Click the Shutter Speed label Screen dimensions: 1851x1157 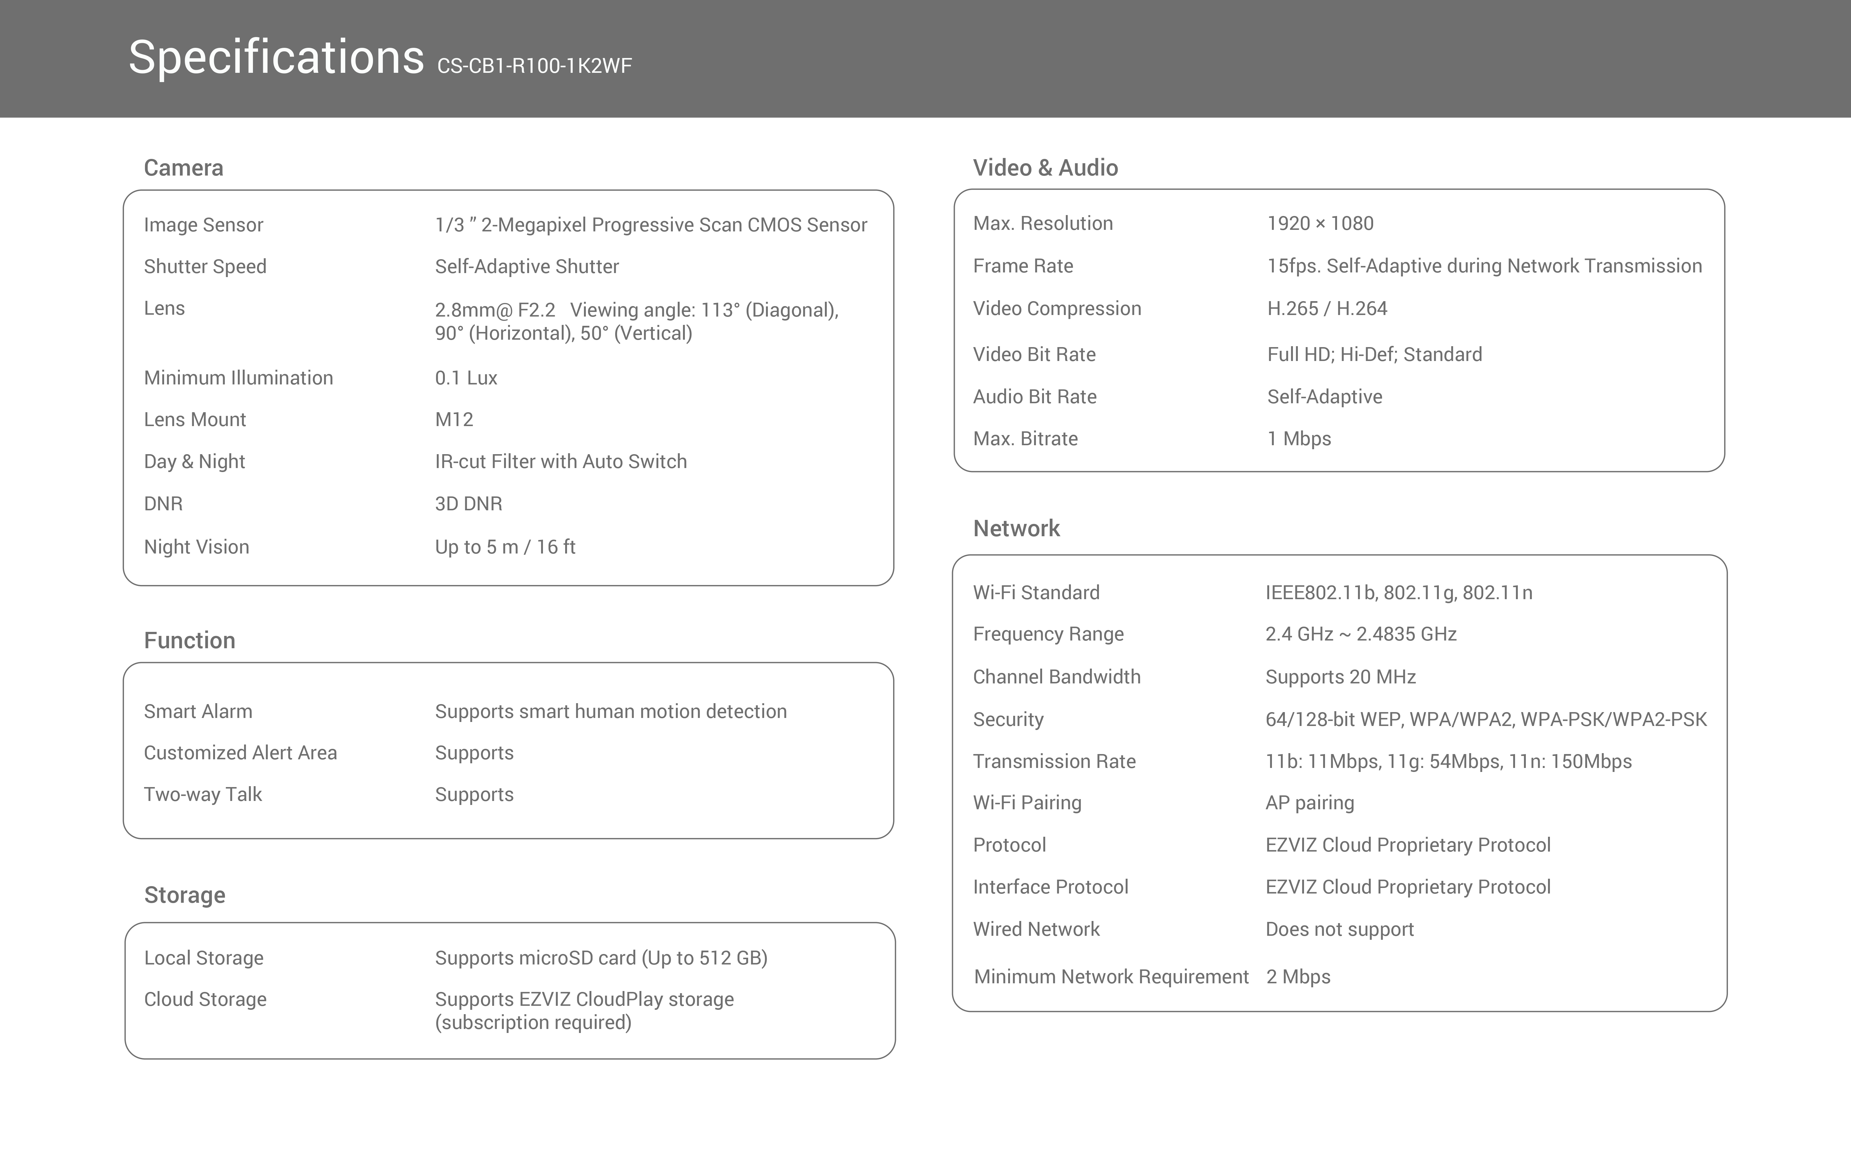pos(205,266)
